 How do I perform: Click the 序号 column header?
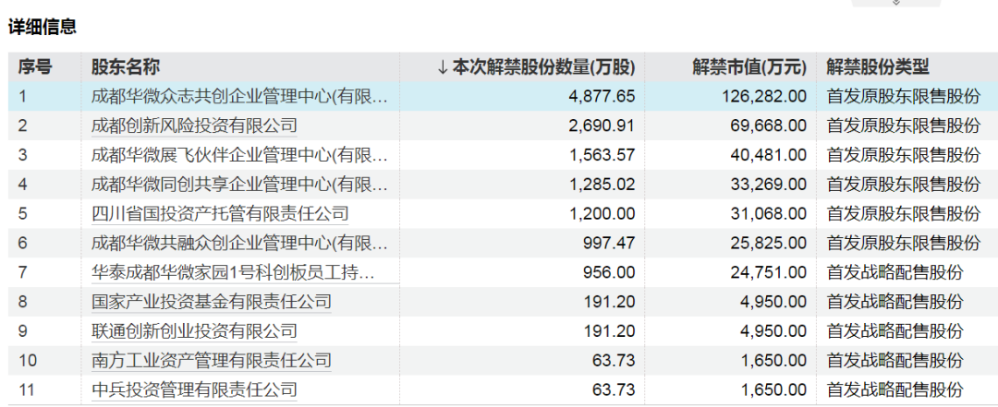tap(35, 66)
